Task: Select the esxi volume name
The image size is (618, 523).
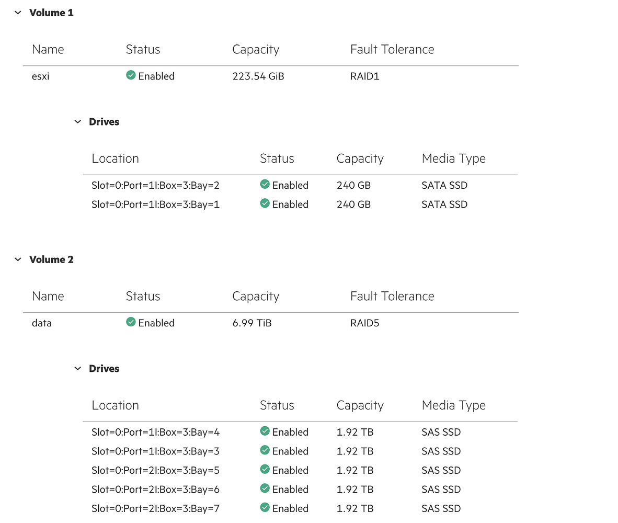Action: point(40,76)
